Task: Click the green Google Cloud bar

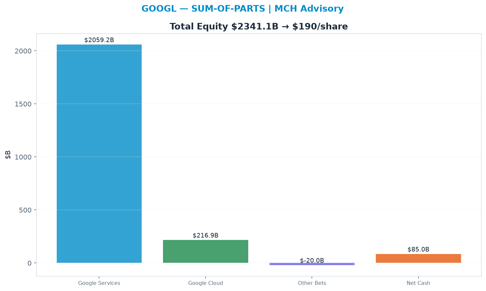Action: [x=206, y=251]
